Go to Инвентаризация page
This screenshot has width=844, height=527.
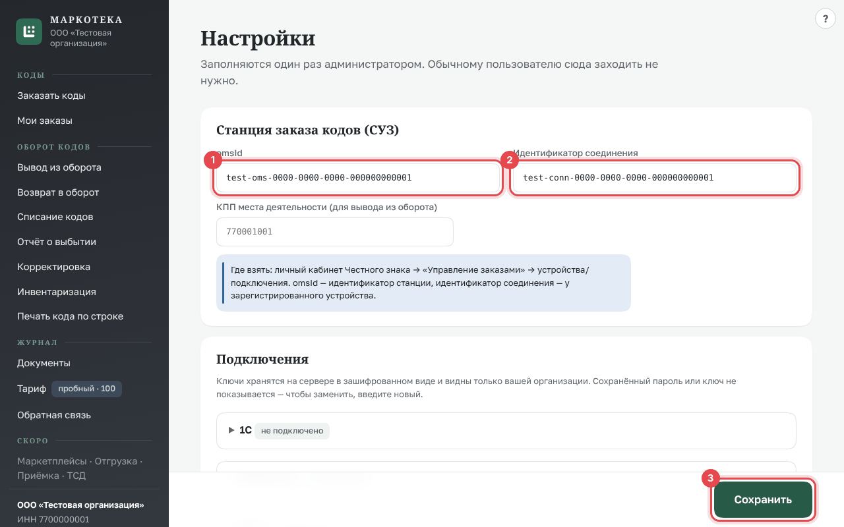pos(57,292)
